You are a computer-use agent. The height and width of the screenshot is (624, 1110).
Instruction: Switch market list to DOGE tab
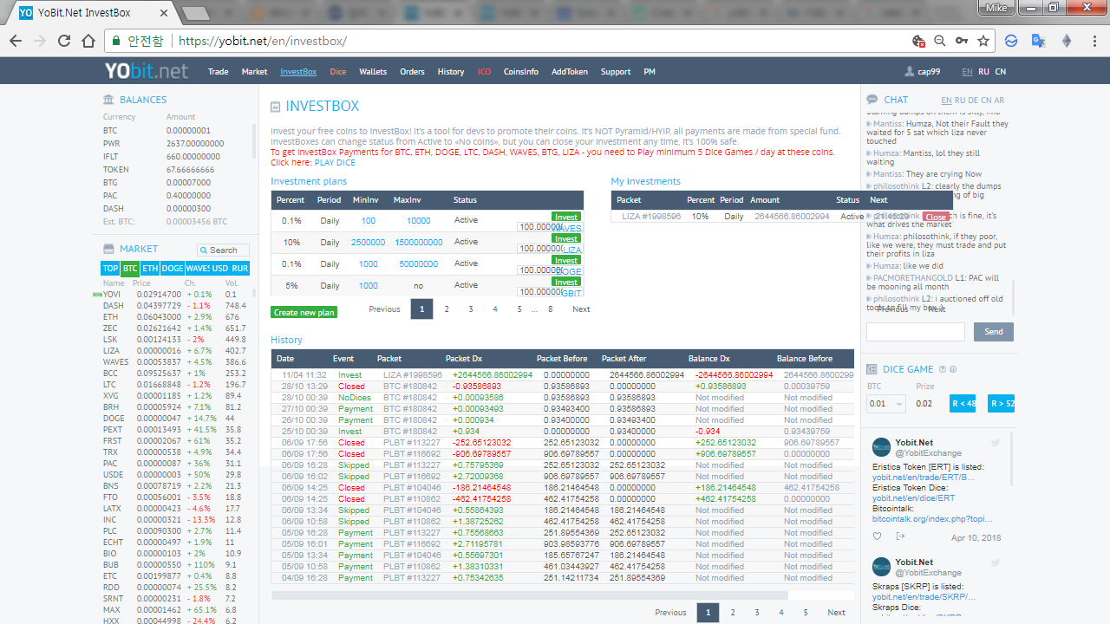point(173,269)
